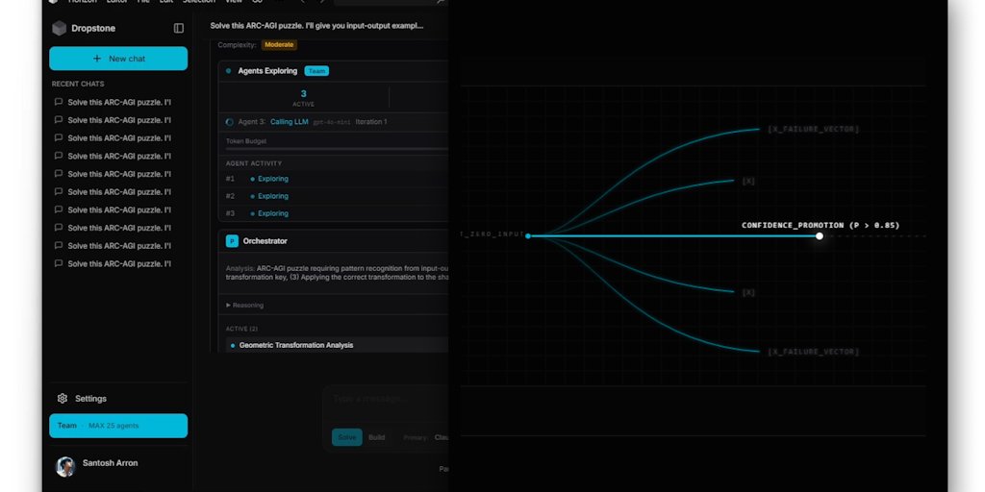Open the Primary model dropdown
Viewport: 985px width, 492px height.
click(426, 437)
